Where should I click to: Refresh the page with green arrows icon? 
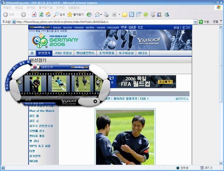tap(41, 14)
